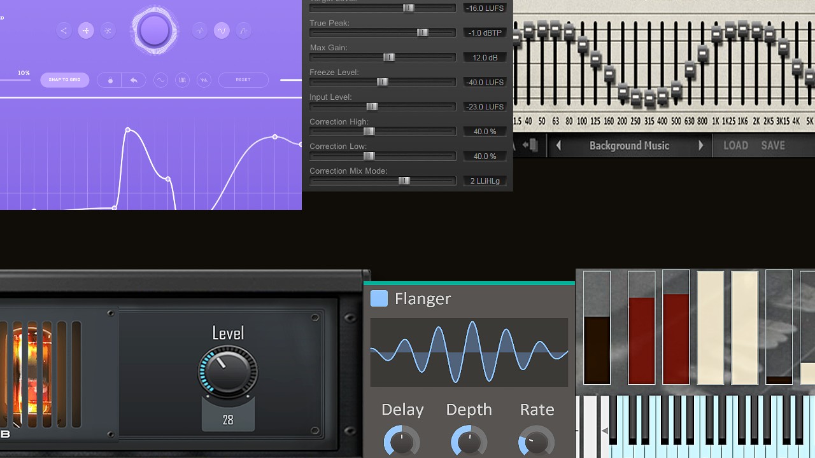Click the Correction High slider handle
This screenshot has width=815, height=458.
(369, 132)
